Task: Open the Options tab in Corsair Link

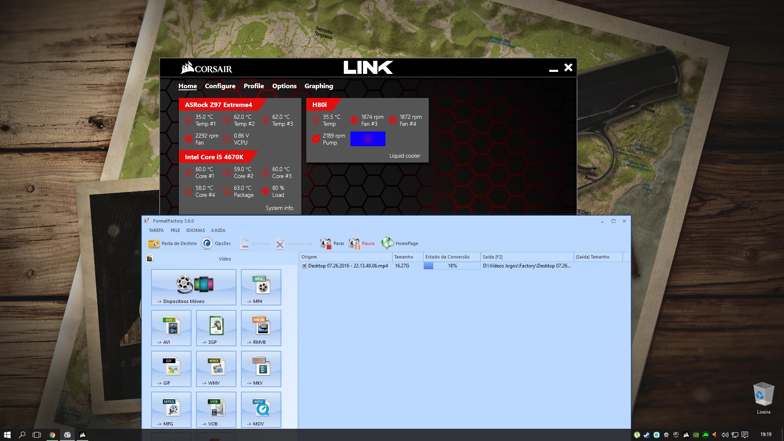Action: [x=284, y=86]
